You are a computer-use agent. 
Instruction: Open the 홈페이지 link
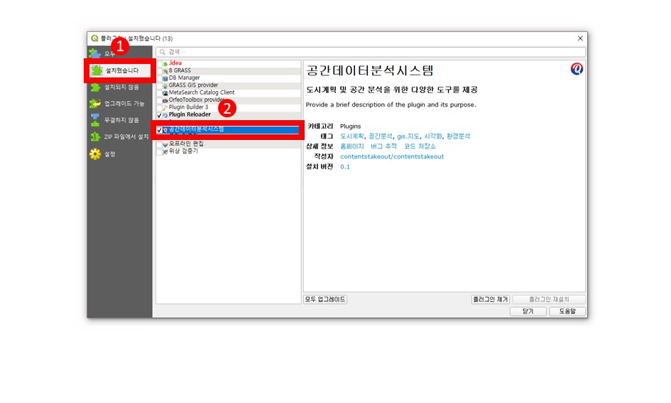[x=352, y=146]
